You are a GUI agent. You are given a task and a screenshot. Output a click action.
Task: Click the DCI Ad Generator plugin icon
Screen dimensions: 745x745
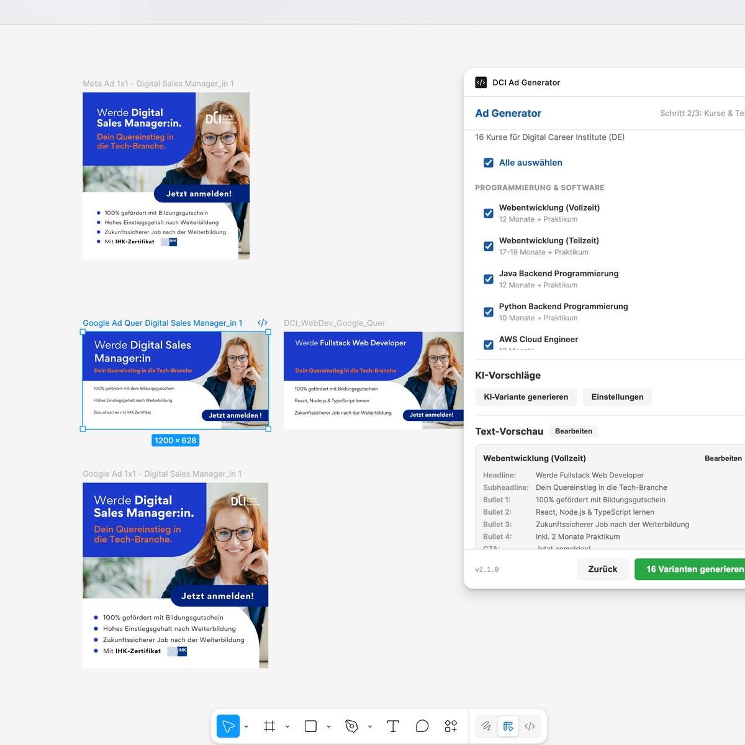click(481, 83)
